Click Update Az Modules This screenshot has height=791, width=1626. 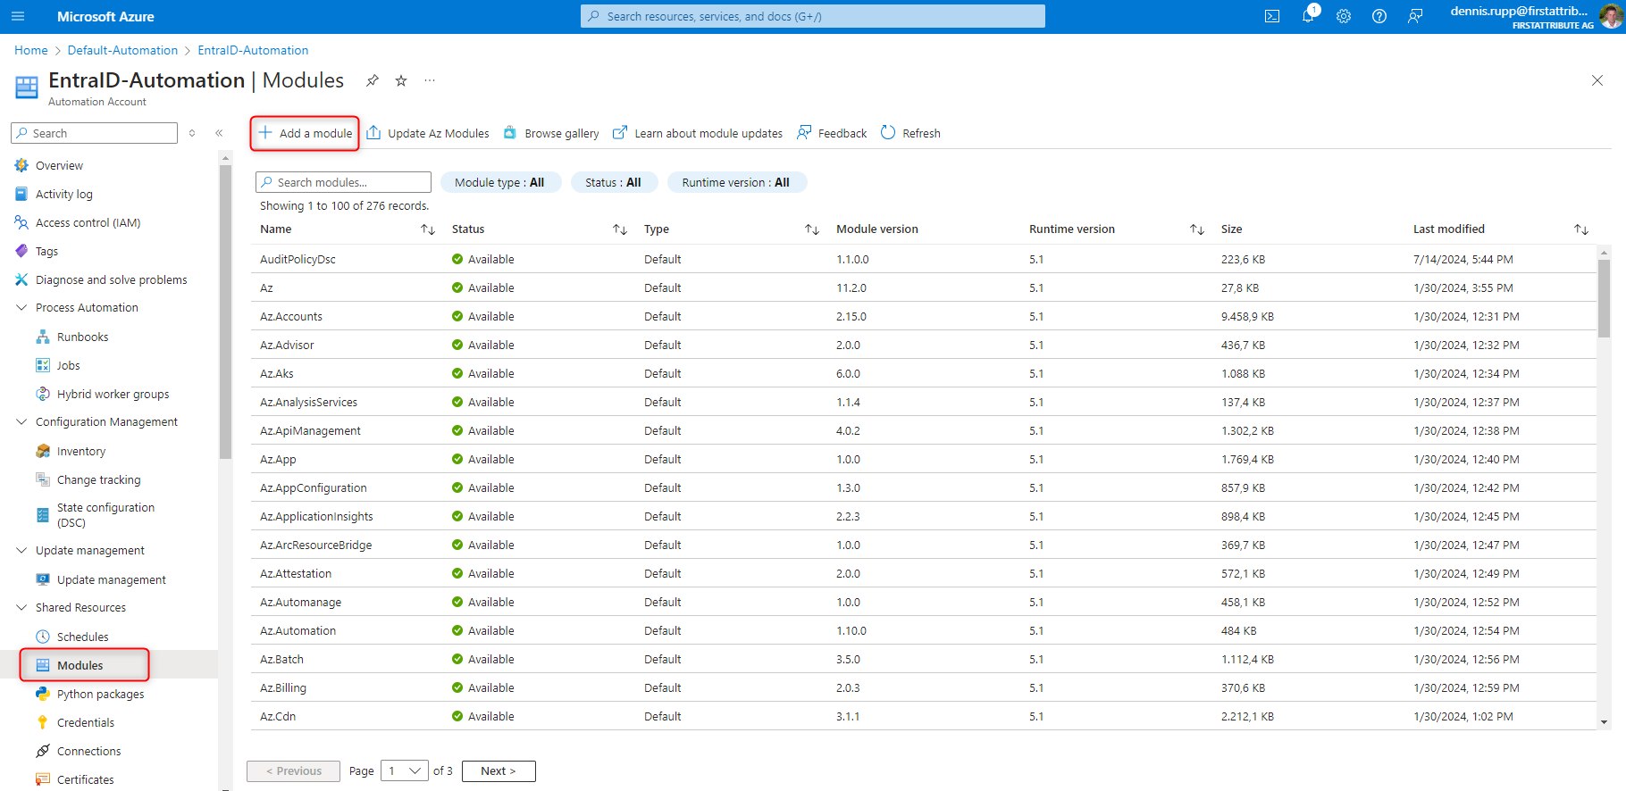click(x=428, y=133)
